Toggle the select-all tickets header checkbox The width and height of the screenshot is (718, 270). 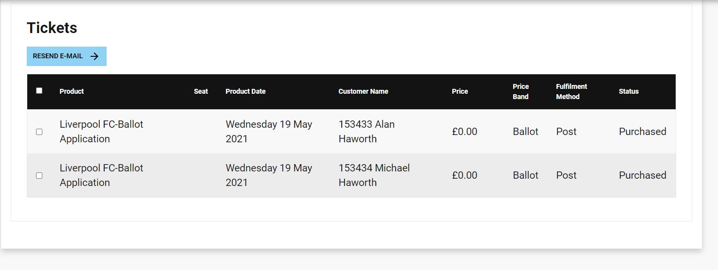[39, 91]
